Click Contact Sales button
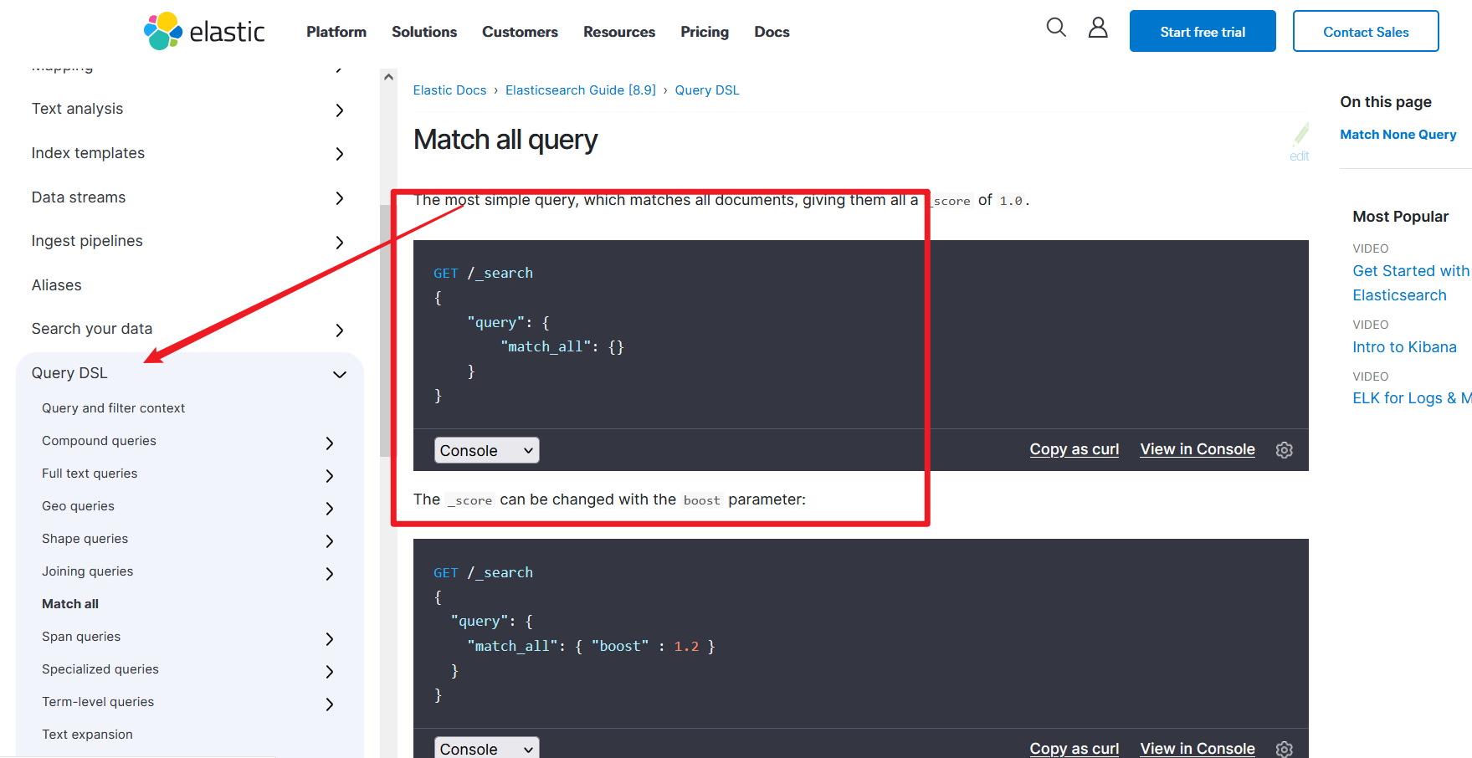The width and height of the screenshot is (1472, 758). 1366,31
